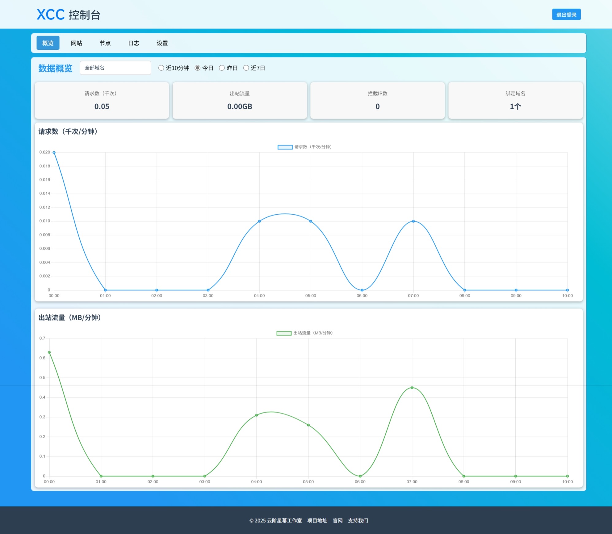Pick the 近7日 radio button

tap(246, 68)
